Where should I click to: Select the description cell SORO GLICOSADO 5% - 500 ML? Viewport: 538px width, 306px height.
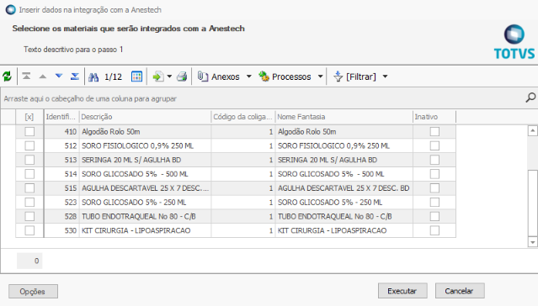[145, 174]
